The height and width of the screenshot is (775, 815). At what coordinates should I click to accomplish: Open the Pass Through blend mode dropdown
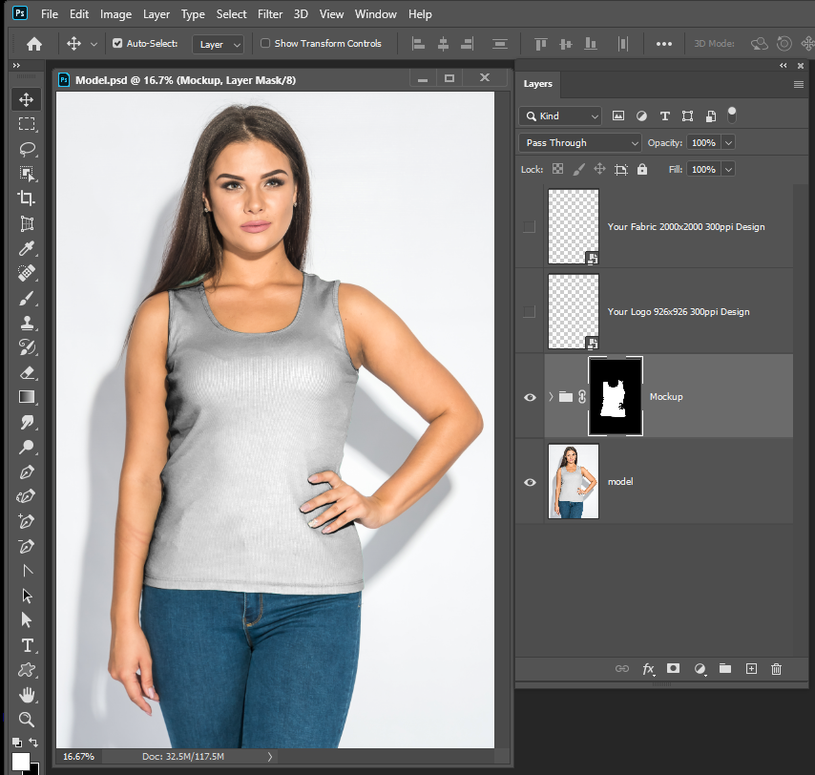[578, 142]
